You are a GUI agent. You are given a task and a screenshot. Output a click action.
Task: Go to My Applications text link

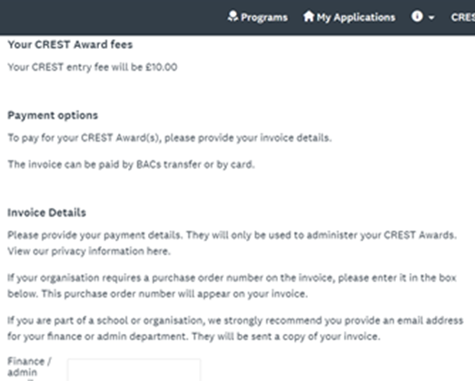coord(356,18)
